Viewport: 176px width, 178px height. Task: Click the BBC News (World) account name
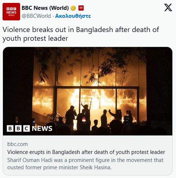pos(45,8)
